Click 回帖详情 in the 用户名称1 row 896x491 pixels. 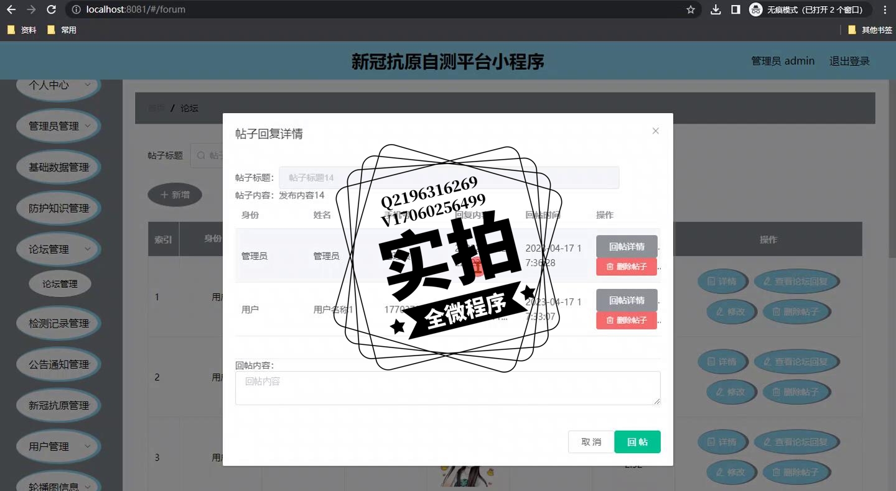coord(627,300)
